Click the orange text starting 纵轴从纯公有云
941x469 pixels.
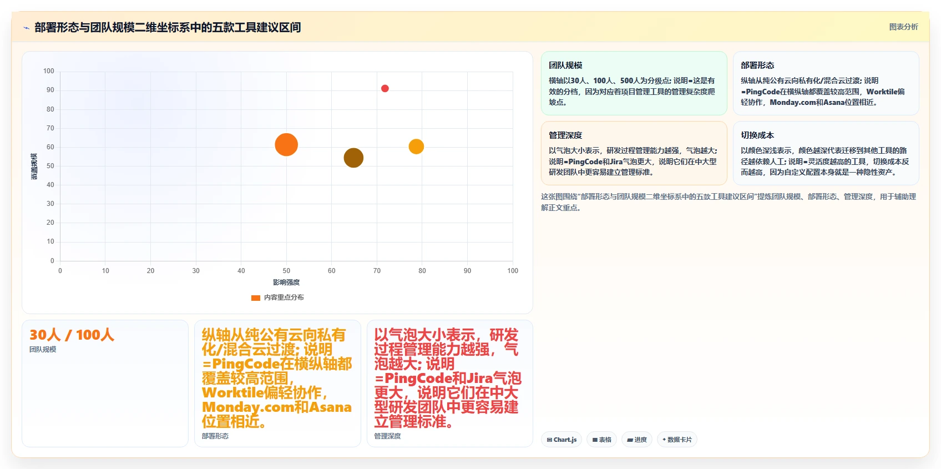[x=277, y=378]
